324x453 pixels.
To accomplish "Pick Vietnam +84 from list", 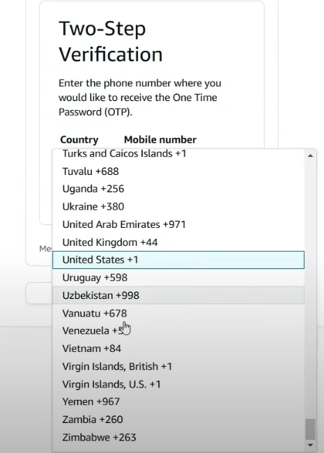I will [x=178, y=348].
